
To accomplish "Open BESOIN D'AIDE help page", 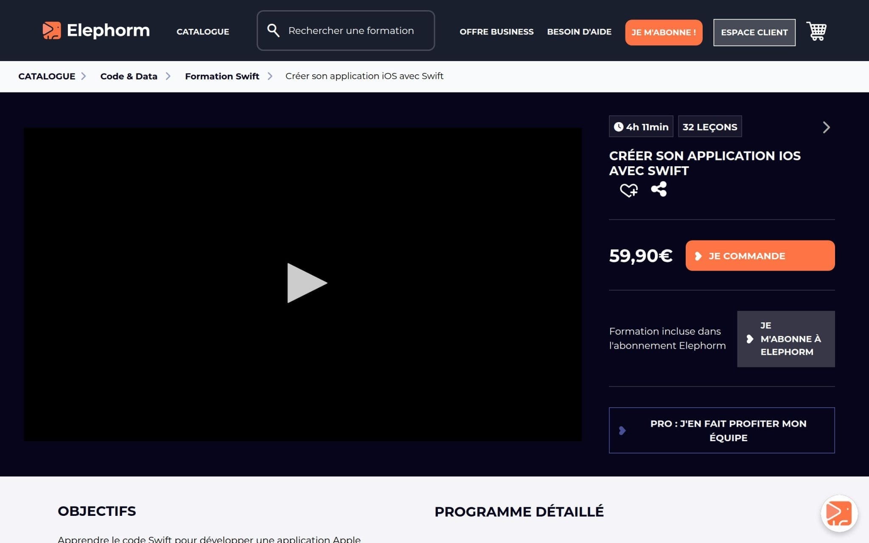I will click(579, 32).
